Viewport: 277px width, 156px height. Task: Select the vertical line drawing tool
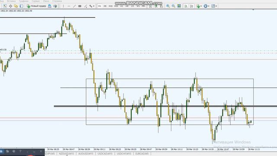[x=63, y=6]
